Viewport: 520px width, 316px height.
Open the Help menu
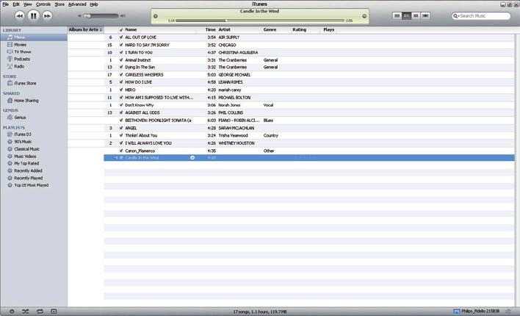coord(94,4)
